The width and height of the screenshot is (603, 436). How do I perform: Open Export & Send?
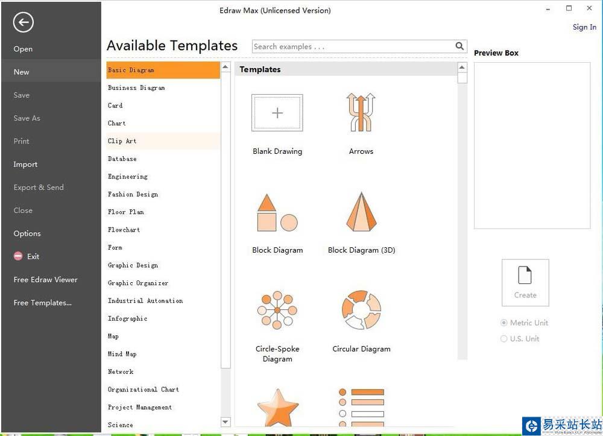pos(39,187)
